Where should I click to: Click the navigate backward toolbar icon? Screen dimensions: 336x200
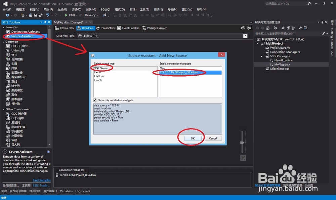[x=7, y=15]
